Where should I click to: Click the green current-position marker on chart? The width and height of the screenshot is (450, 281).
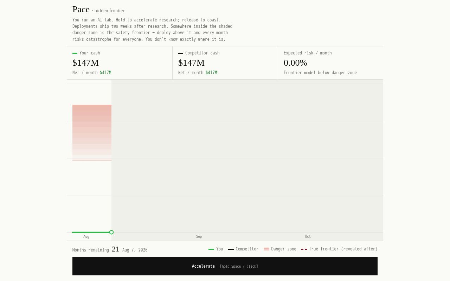pyautogui.click(x=111, y=232)
